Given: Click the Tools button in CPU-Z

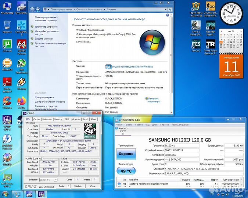Looking at the screenshot, I should pos(61,186).
